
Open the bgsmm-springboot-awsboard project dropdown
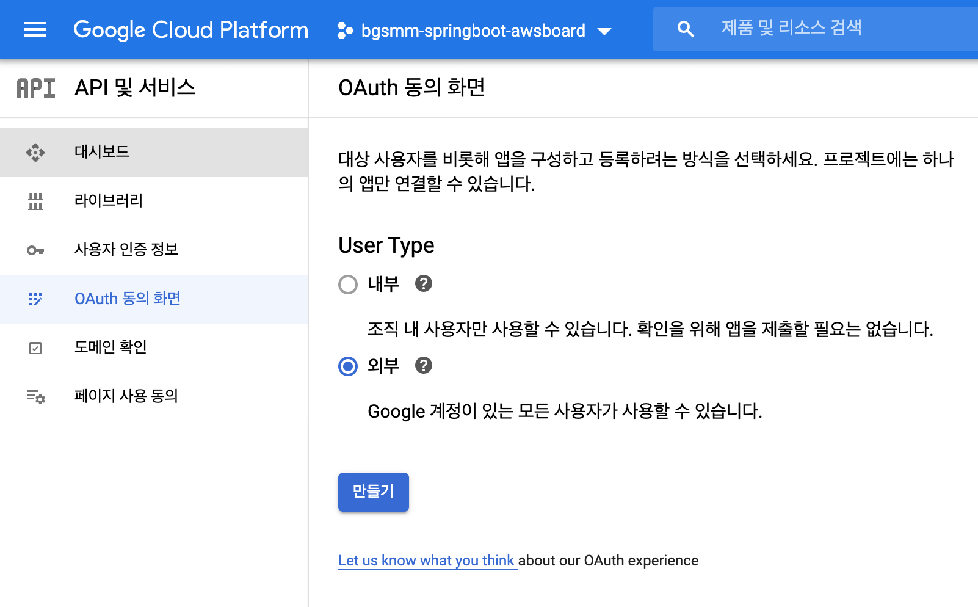(x=474, y=31)
